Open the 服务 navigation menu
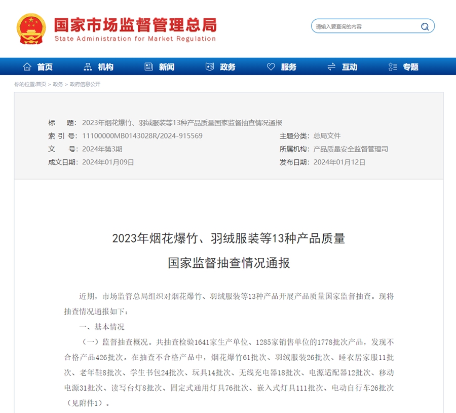The image size is (456, 413). (287, 66)
